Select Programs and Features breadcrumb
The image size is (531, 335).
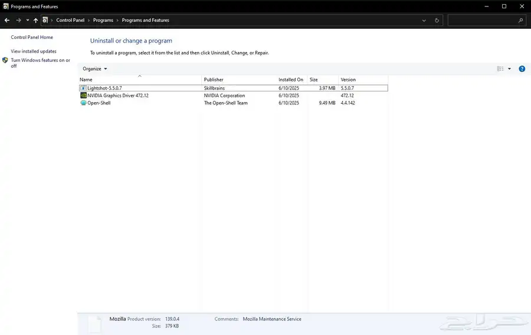[x=145, y=20]
